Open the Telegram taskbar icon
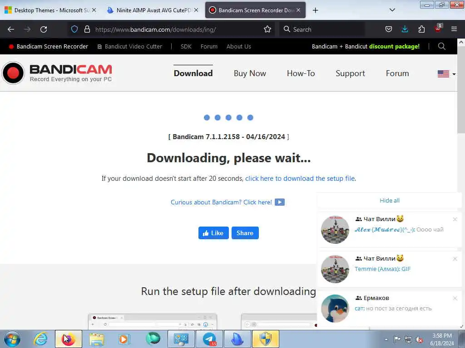The width and height of the screenshot is (465, 348). click(x=209, y=339)
